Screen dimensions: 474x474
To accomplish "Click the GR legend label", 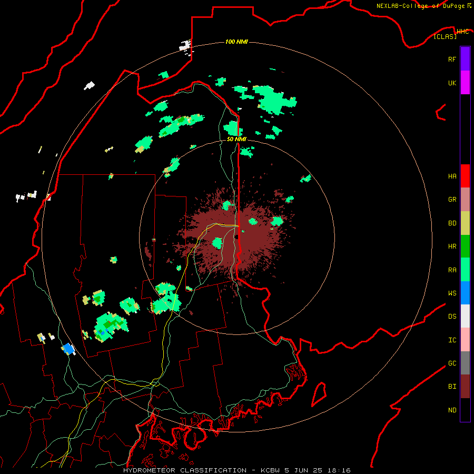I will pos(452,200).
